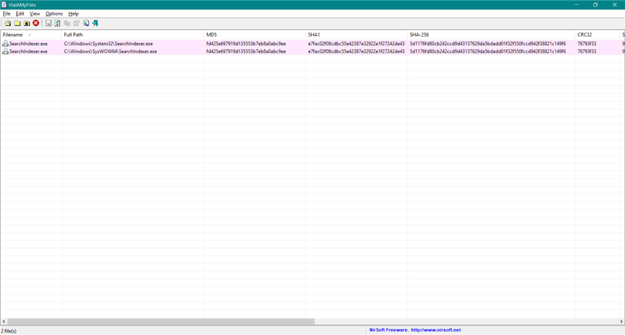This screenshot has width=625, height=335.
Task: Sort by the MD5 column header
Action: [255, 35]
